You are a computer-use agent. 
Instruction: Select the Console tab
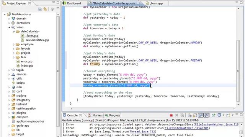tap(72, 115)
